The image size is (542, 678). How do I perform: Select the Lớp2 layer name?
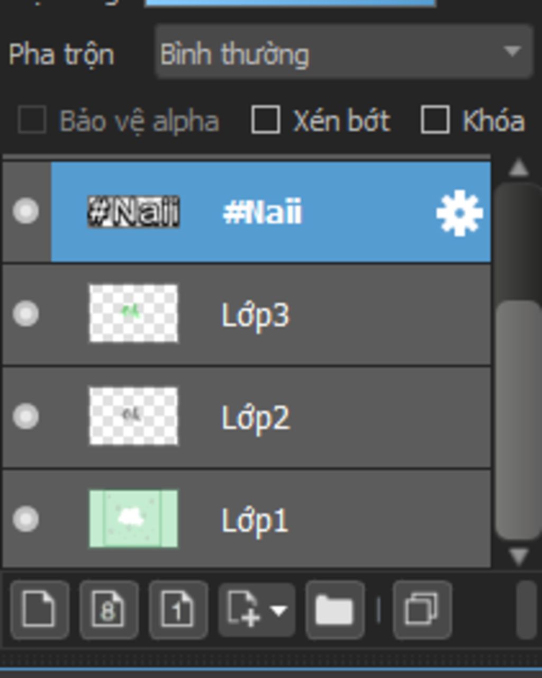(256, 418)
